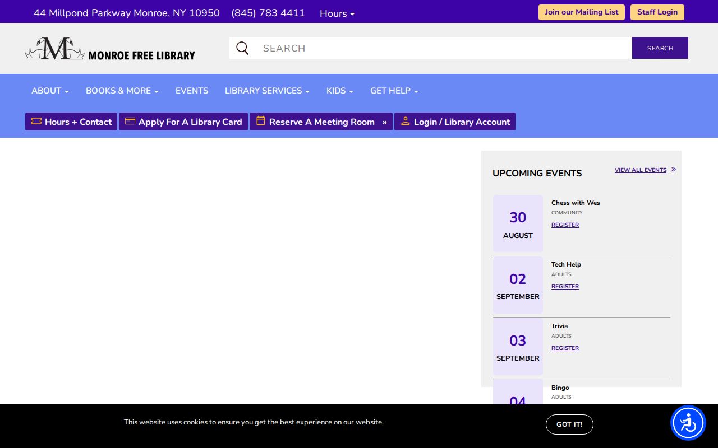This screenshot has height=448, width=718.
Task: Register for the Trivia event
Action: coord(565,348)
